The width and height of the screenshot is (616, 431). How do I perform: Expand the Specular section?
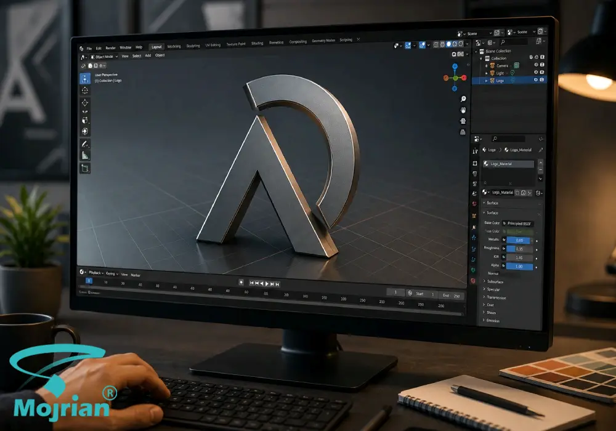(491, 289)
